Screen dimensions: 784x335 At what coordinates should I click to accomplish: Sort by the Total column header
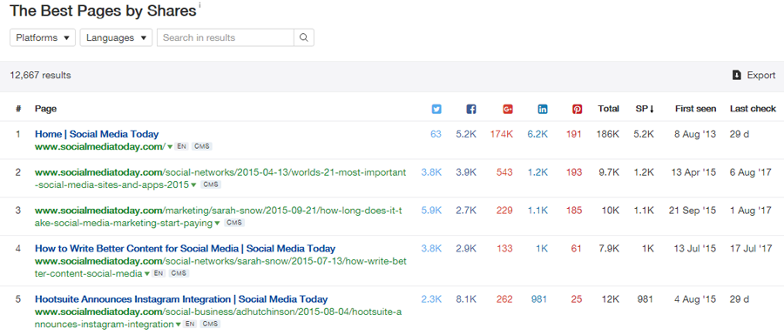[x=609, y=109]
